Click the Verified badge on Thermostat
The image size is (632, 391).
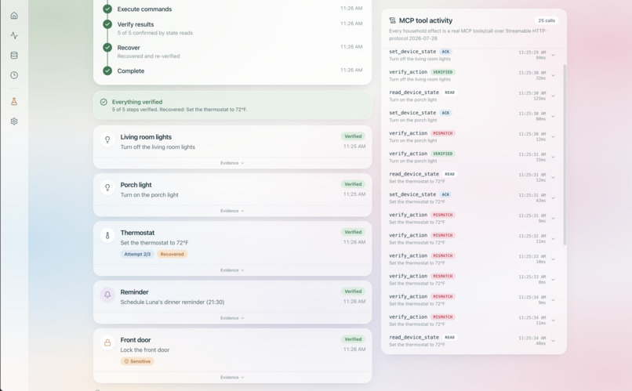point(353,233)
